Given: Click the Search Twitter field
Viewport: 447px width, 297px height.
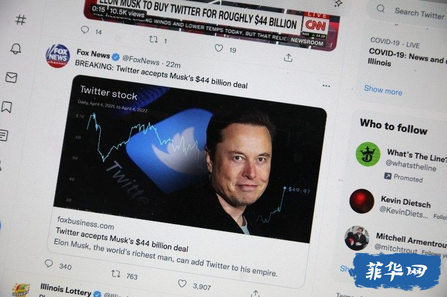Looking at the screenshot, I should (x=411, y=12).
